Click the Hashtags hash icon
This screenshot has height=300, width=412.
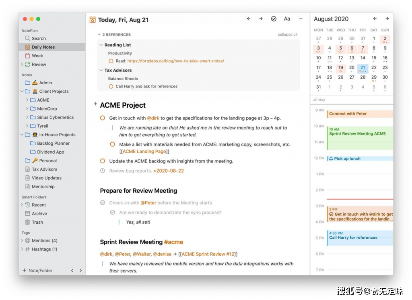click(27, 249)
